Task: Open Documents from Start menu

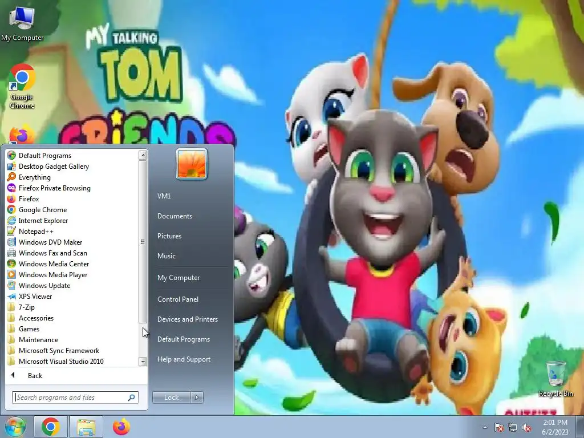Action: tap(175, 216)
